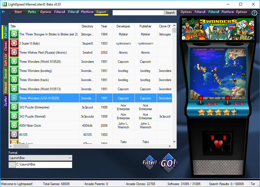Viewport: 260px width, 187px height.
Task: Click the horizontal scrollbar's left arrow
Action: click(x=11, y=146)
